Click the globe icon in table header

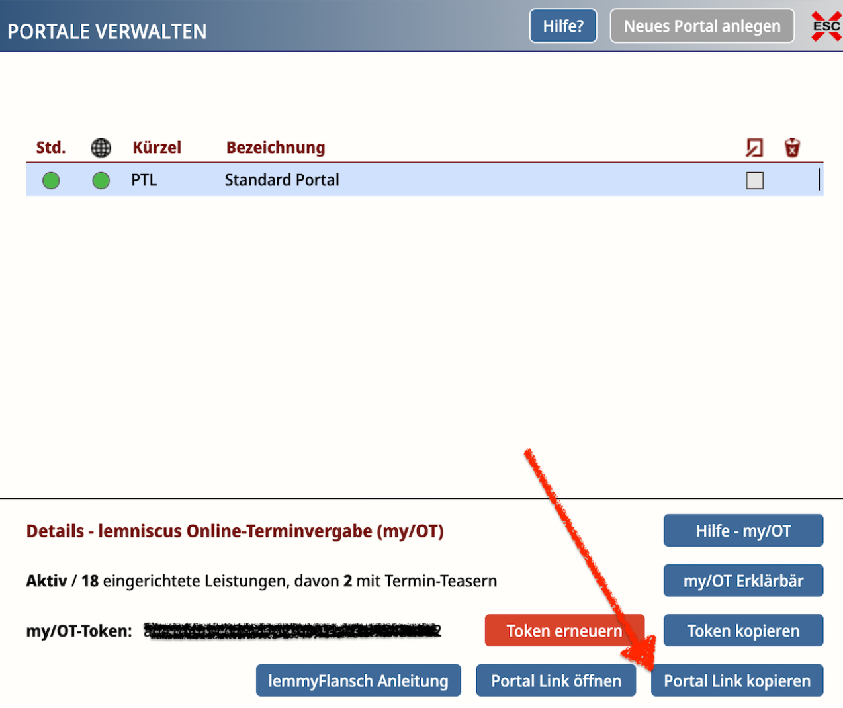[101, 148]
